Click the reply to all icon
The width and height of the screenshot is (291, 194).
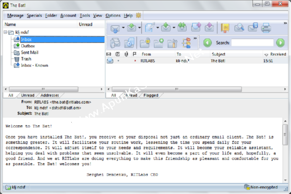(x=182, y=27)
